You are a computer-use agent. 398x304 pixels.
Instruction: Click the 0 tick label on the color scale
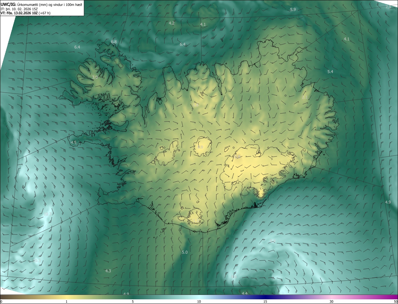[x=1, y=302]
